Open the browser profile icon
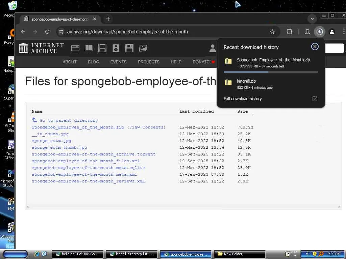The width and height of the screenshot is (346, 259). [332, 32]
